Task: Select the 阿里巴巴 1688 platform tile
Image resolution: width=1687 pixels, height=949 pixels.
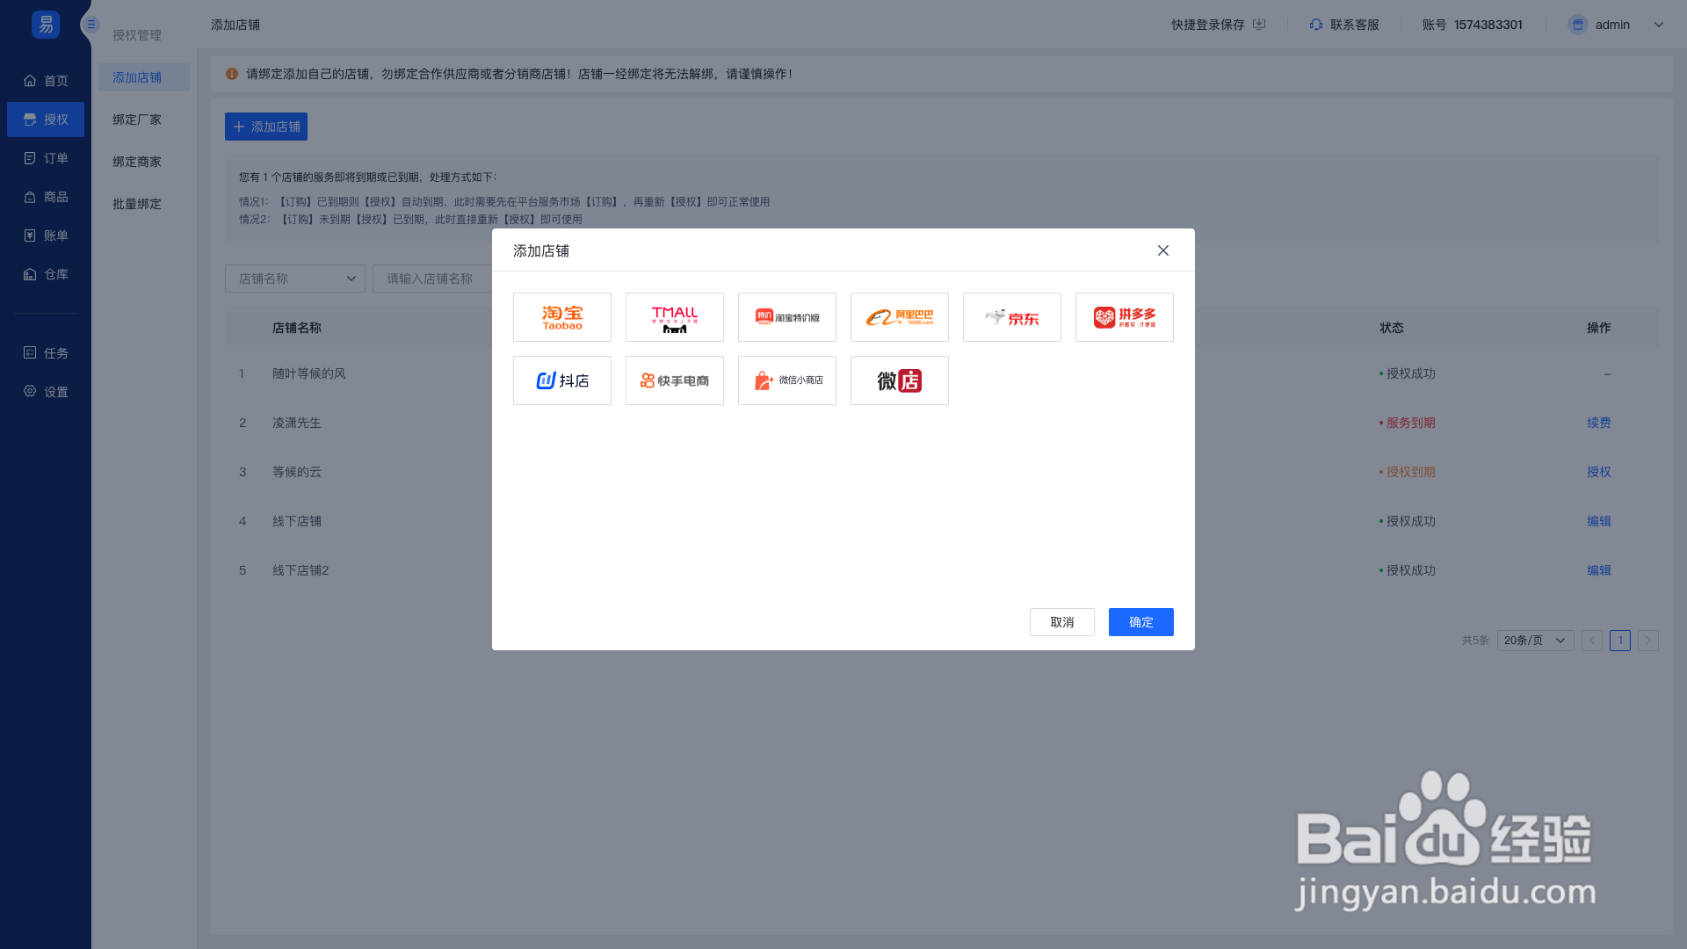Action: tap(900, 317)
